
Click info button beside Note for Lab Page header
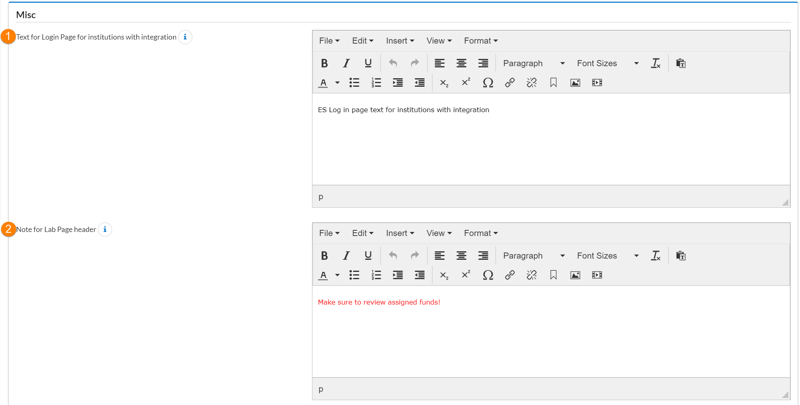click(x=105, y=230)
